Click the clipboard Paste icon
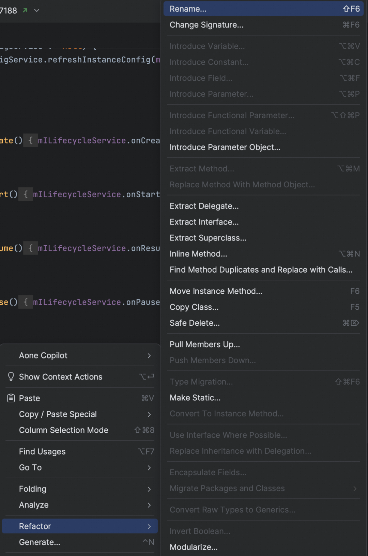The image size is (368, 556). tap(11, 398)
